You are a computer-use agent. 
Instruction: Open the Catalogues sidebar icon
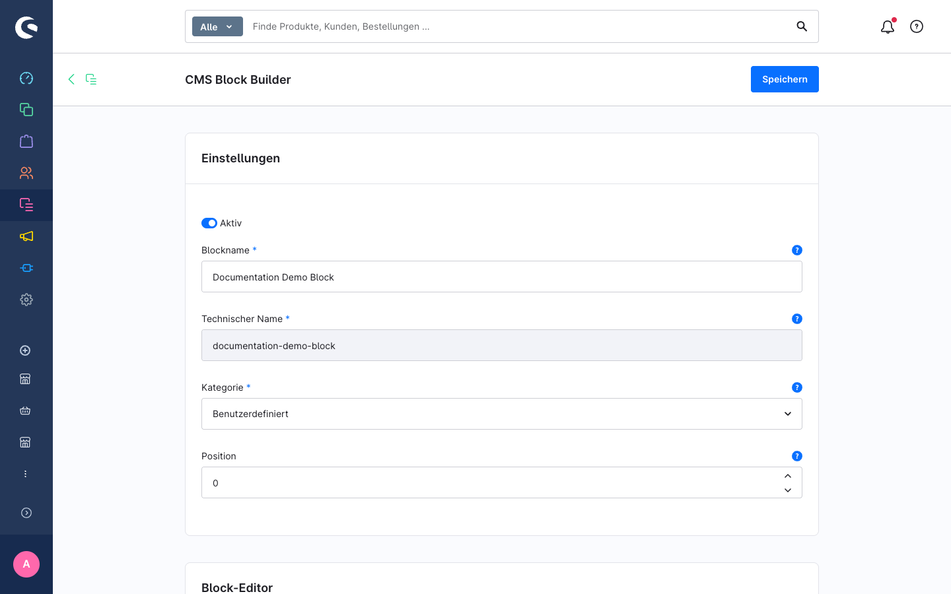[26, 110]
